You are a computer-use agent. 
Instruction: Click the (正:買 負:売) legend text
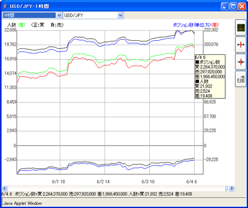point(47,25)
